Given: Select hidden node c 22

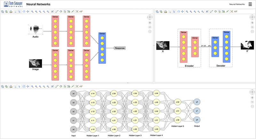Looking at the screenshot, I should coord(114,111).
